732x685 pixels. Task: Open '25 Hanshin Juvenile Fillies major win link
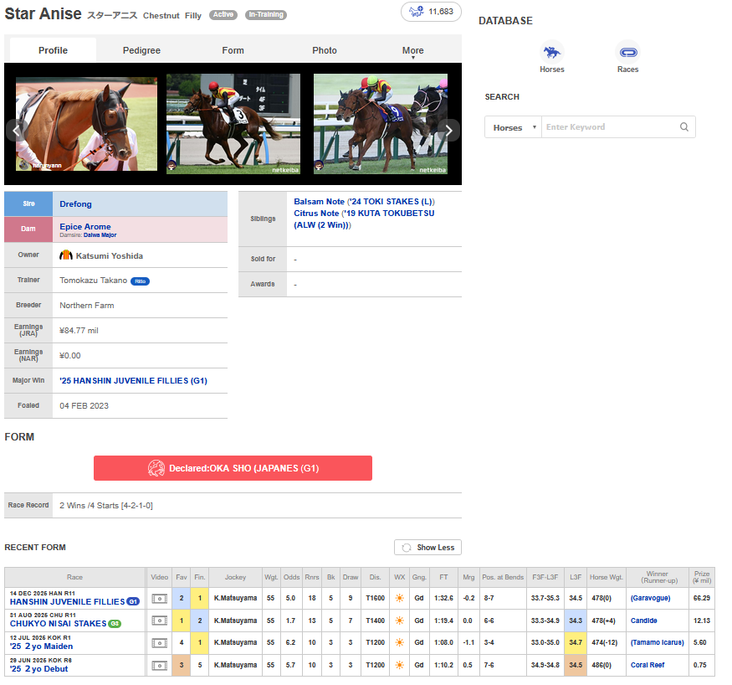click(x=133, y=381)
